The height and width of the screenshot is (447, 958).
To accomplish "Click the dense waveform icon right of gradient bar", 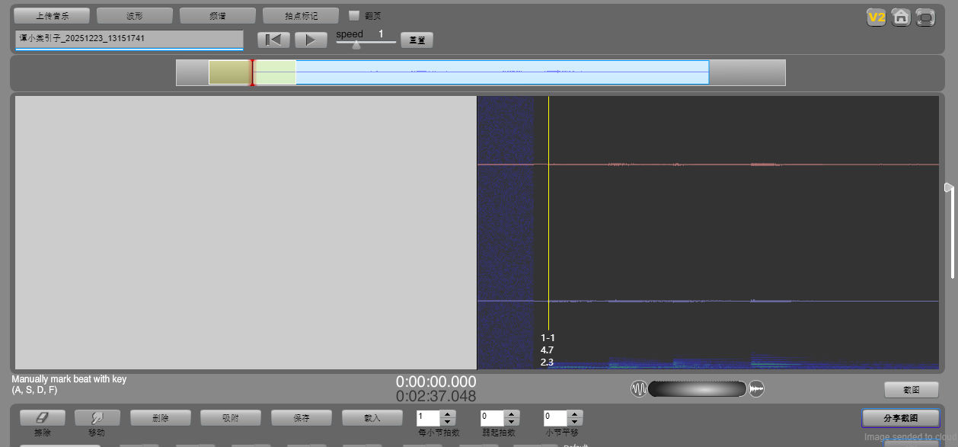I will (756, 389).
